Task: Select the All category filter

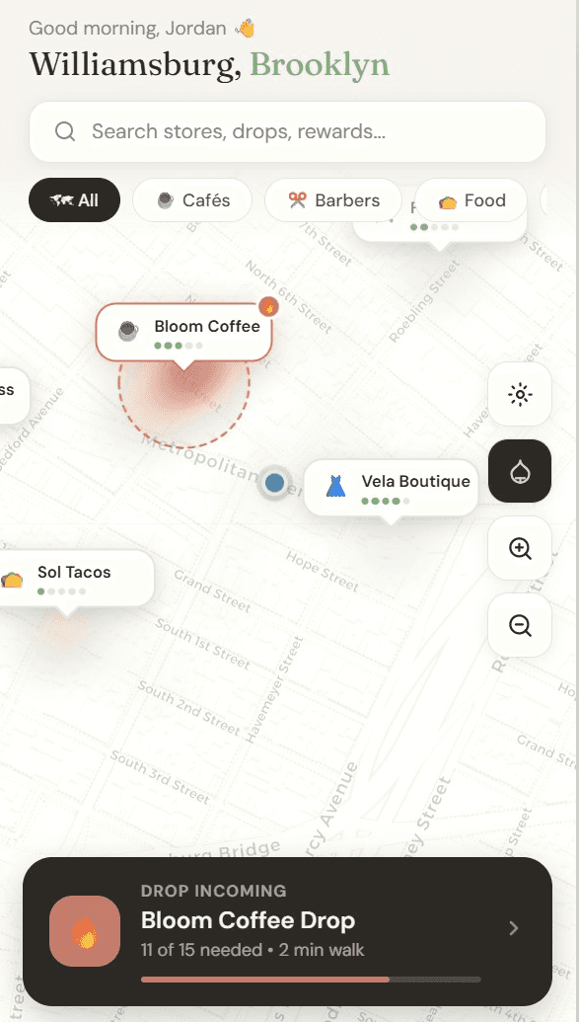Action: tap(74, 200)
